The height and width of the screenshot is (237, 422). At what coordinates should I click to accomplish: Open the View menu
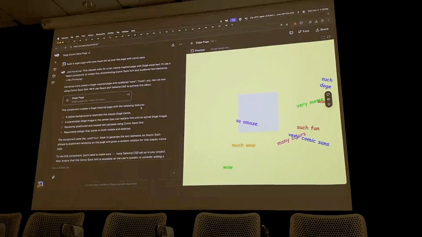click(x=83, y=36)
